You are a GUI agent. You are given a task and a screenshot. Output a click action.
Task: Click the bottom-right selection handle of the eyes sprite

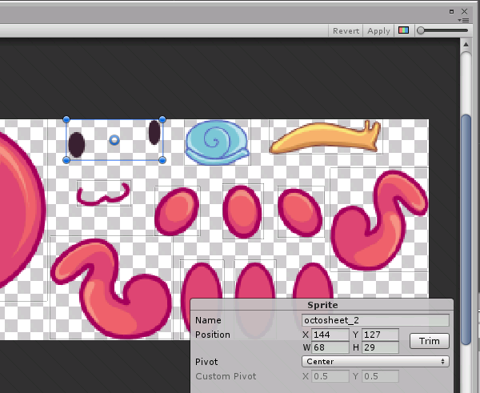(x=162, y=160)
